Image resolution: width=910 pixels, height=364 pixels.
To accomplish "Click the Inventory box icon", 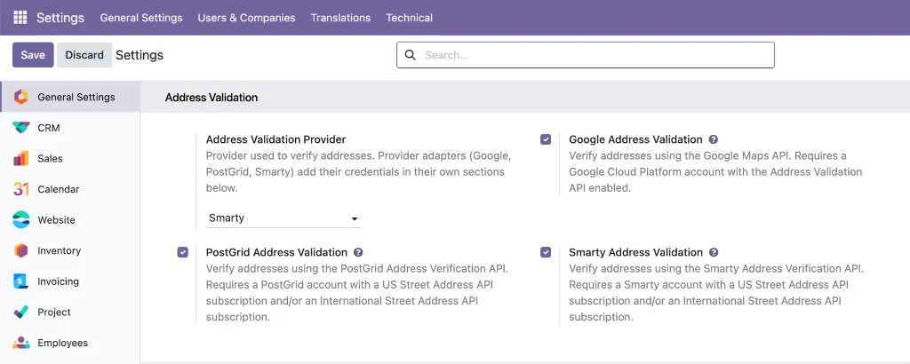I will [x=21, y=250].
